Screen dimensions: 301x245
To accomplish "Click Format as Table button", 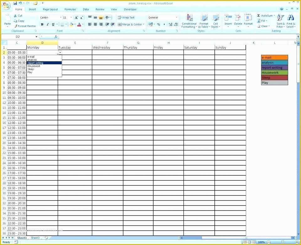I will point(204,21).
